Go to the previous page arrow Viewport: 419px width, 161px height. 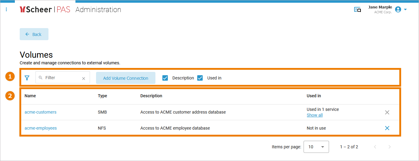click(375, 147)
